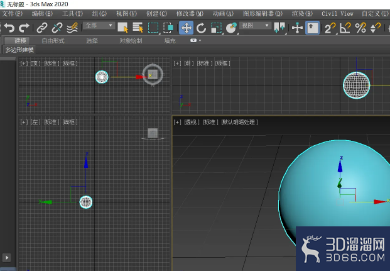The image size is (390, 271).
Task: Toggle the Keyboard Shortcut Override button
Action: pyautogui.click(x=312, y=28)
